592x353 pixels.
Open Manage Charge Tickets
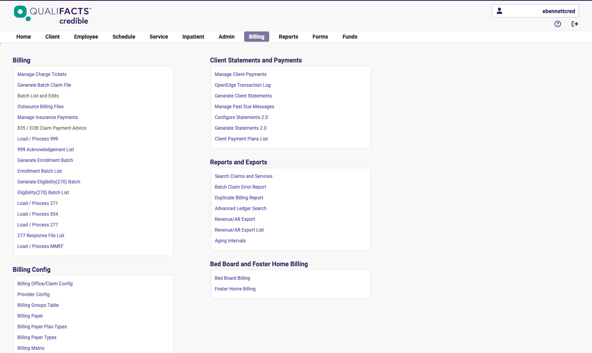(x=41, y=74)
